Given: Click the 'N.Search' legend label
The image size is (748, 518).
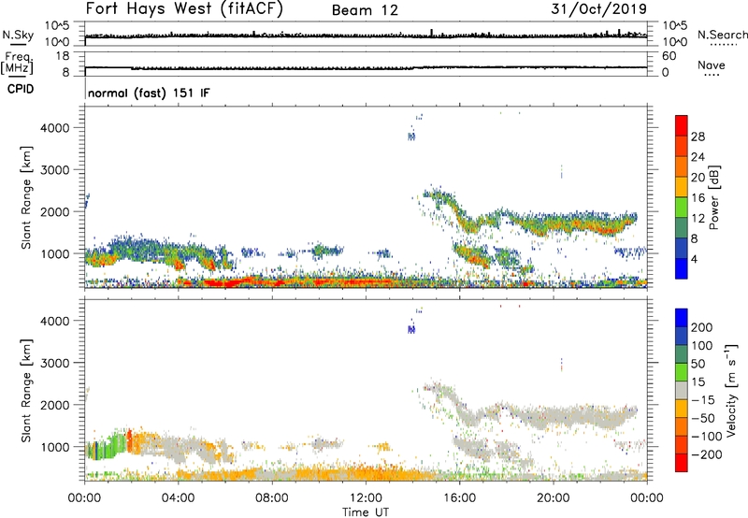Looking at the screenshot, I should 722,35.
